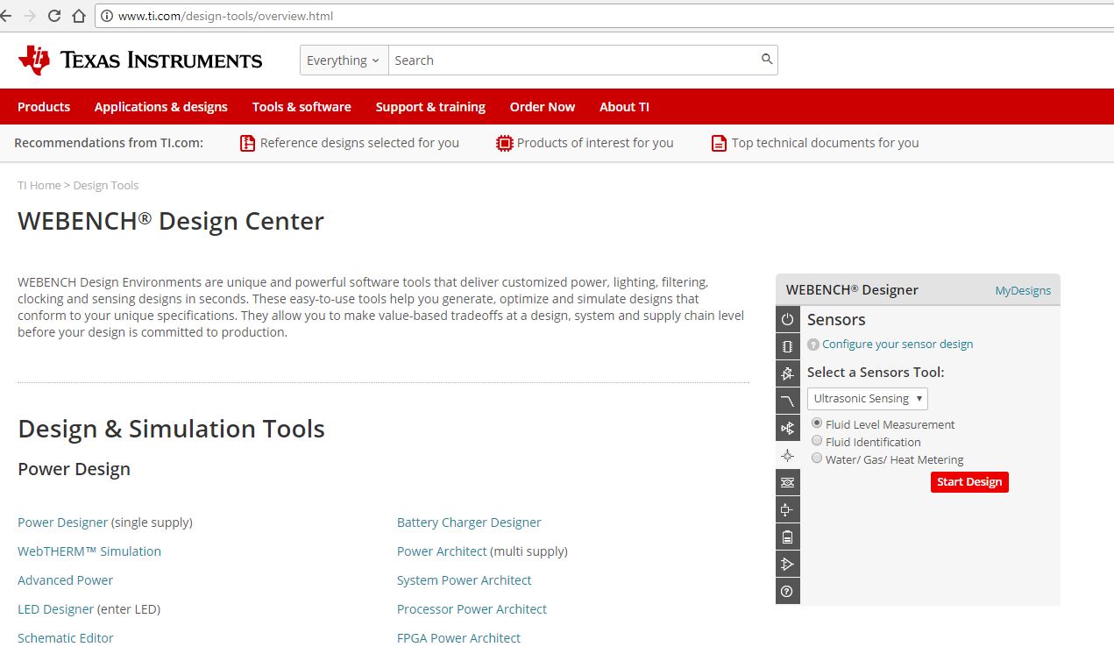Click the search magnifier icon
This screenshot has width=1114, height=654.
coord(767,60)
